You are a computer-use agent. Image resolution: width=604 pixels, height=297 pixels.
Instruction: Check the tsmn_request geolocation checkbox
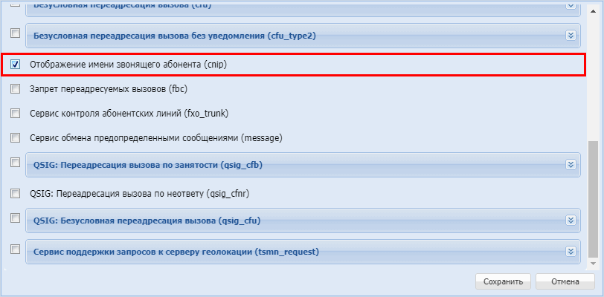click(x=15, y=249)
